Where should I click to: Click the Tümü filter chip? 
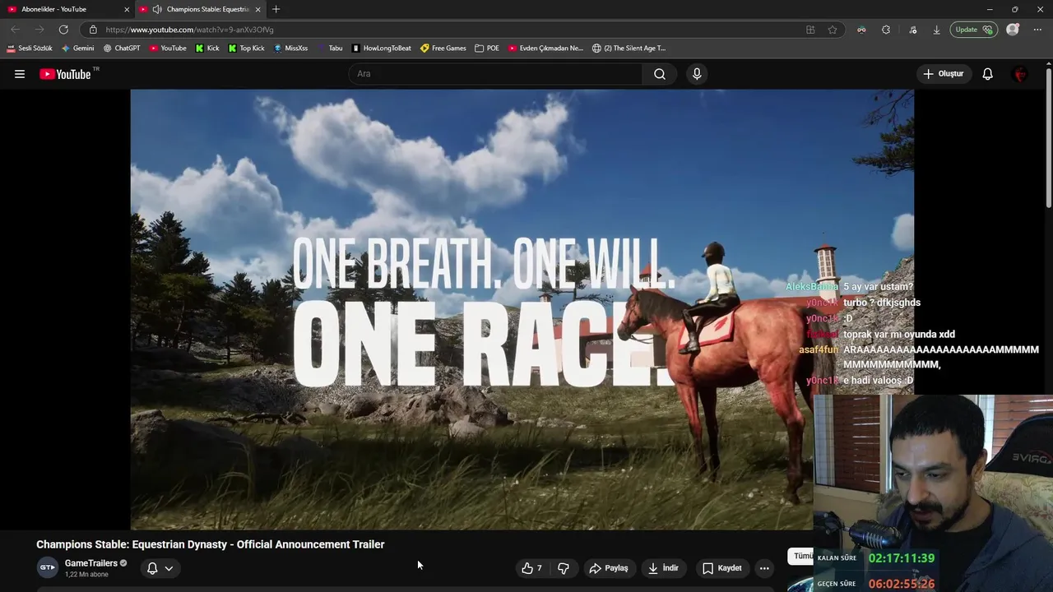point(802,557)
